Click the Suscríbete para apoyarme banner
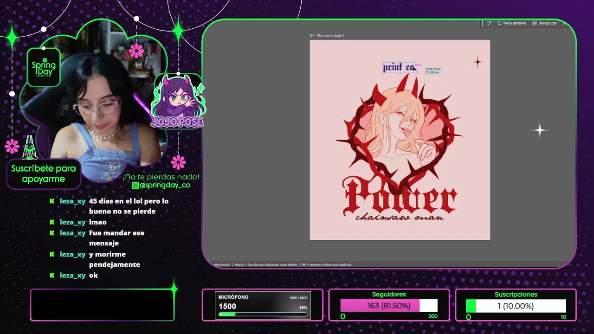This screenshot has width=594, height=334. click(x=44, y=174)
